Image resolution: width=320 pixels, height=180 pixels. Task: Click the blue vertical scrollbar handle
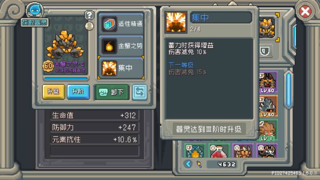[288, 89]
